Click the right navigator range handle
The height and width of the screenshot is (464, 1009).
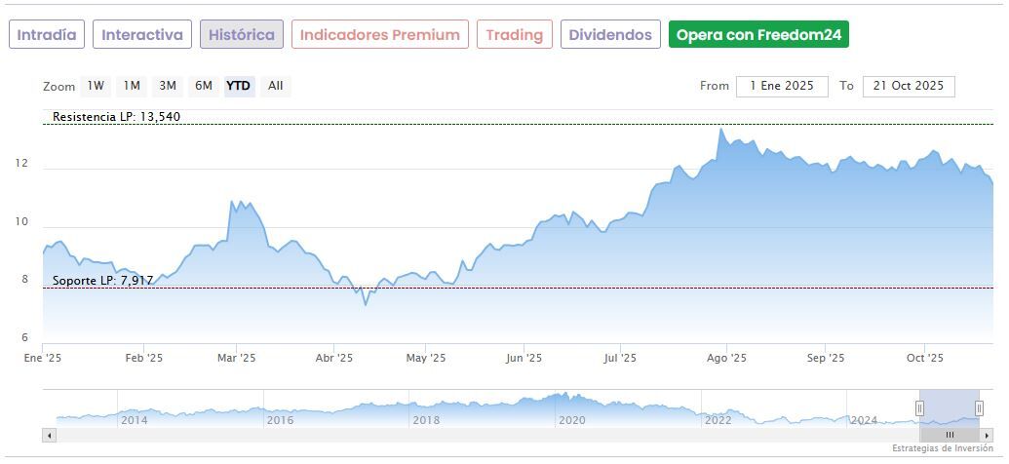(979, 408)
